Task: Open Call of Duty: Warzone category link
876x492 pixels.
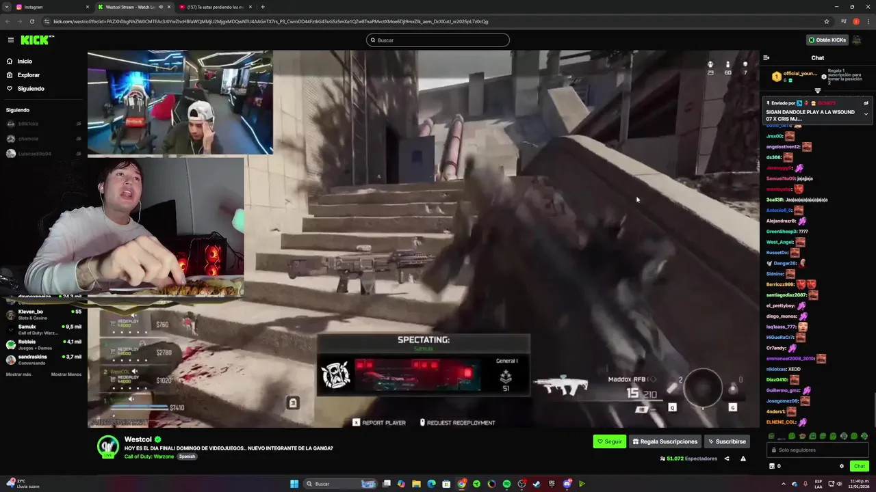Action: point(149,456)
